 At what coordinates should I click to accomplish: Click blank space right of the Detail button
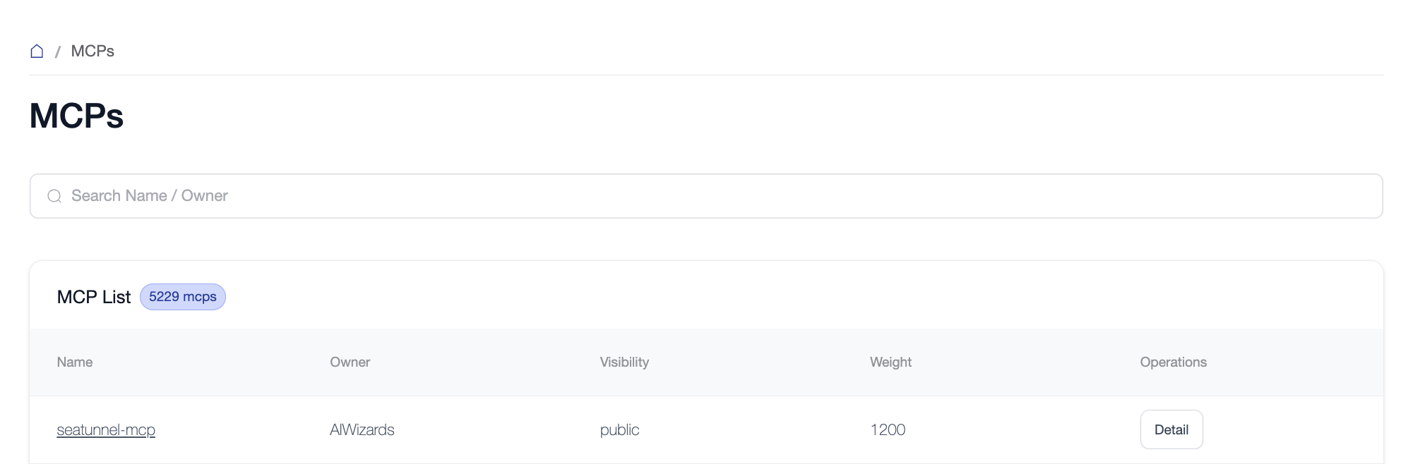coord(1292,430)
